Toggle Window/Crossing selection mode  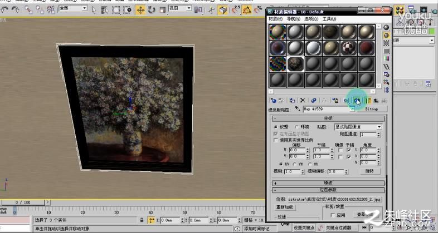point(128,11)
